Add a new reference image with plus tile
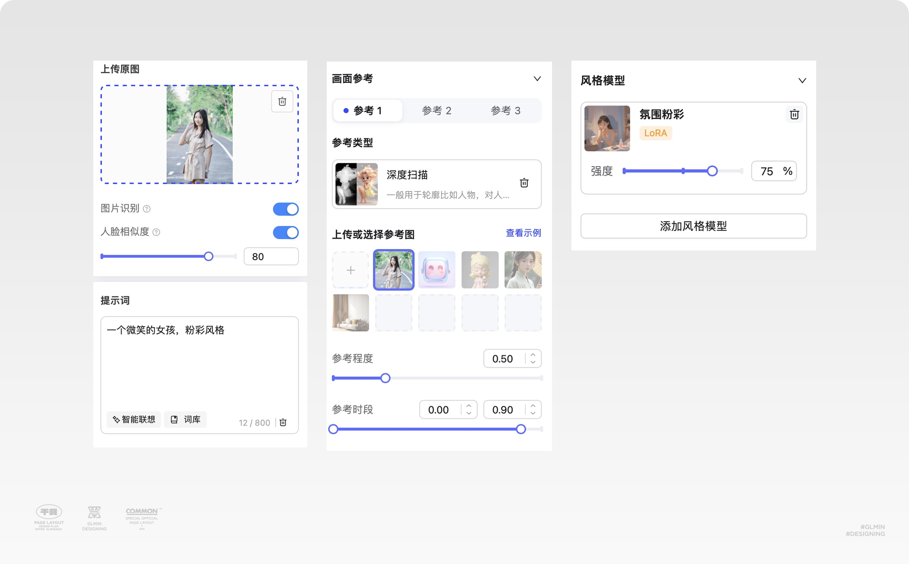 point(350,270)
